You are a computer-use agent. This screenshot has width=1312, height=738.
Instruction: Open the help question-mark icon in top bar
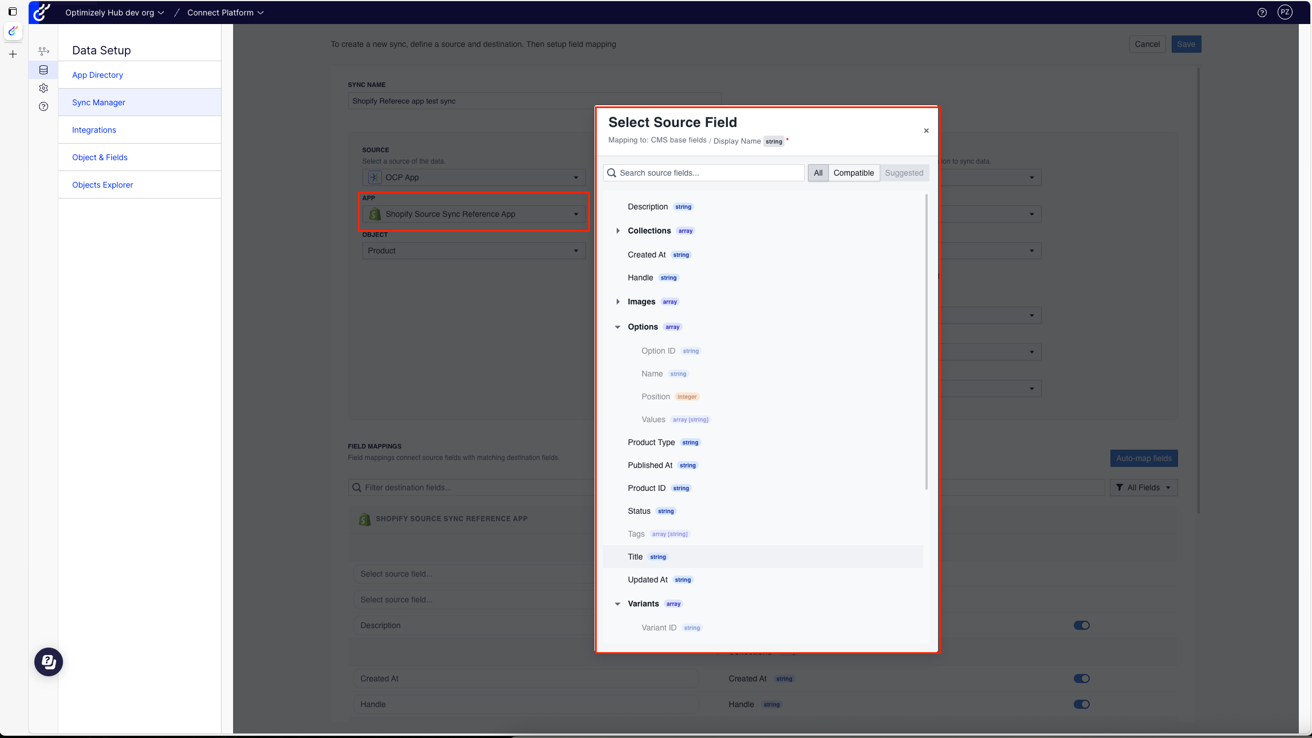tap(1262, 13)
